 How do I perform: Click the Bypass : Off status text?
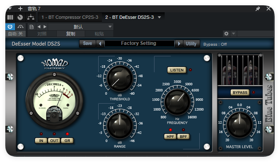215,44
